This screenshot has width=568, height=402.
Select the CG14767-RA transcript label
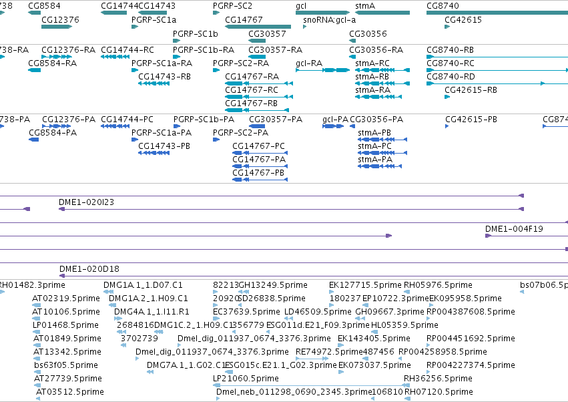(x=252, y=77)
